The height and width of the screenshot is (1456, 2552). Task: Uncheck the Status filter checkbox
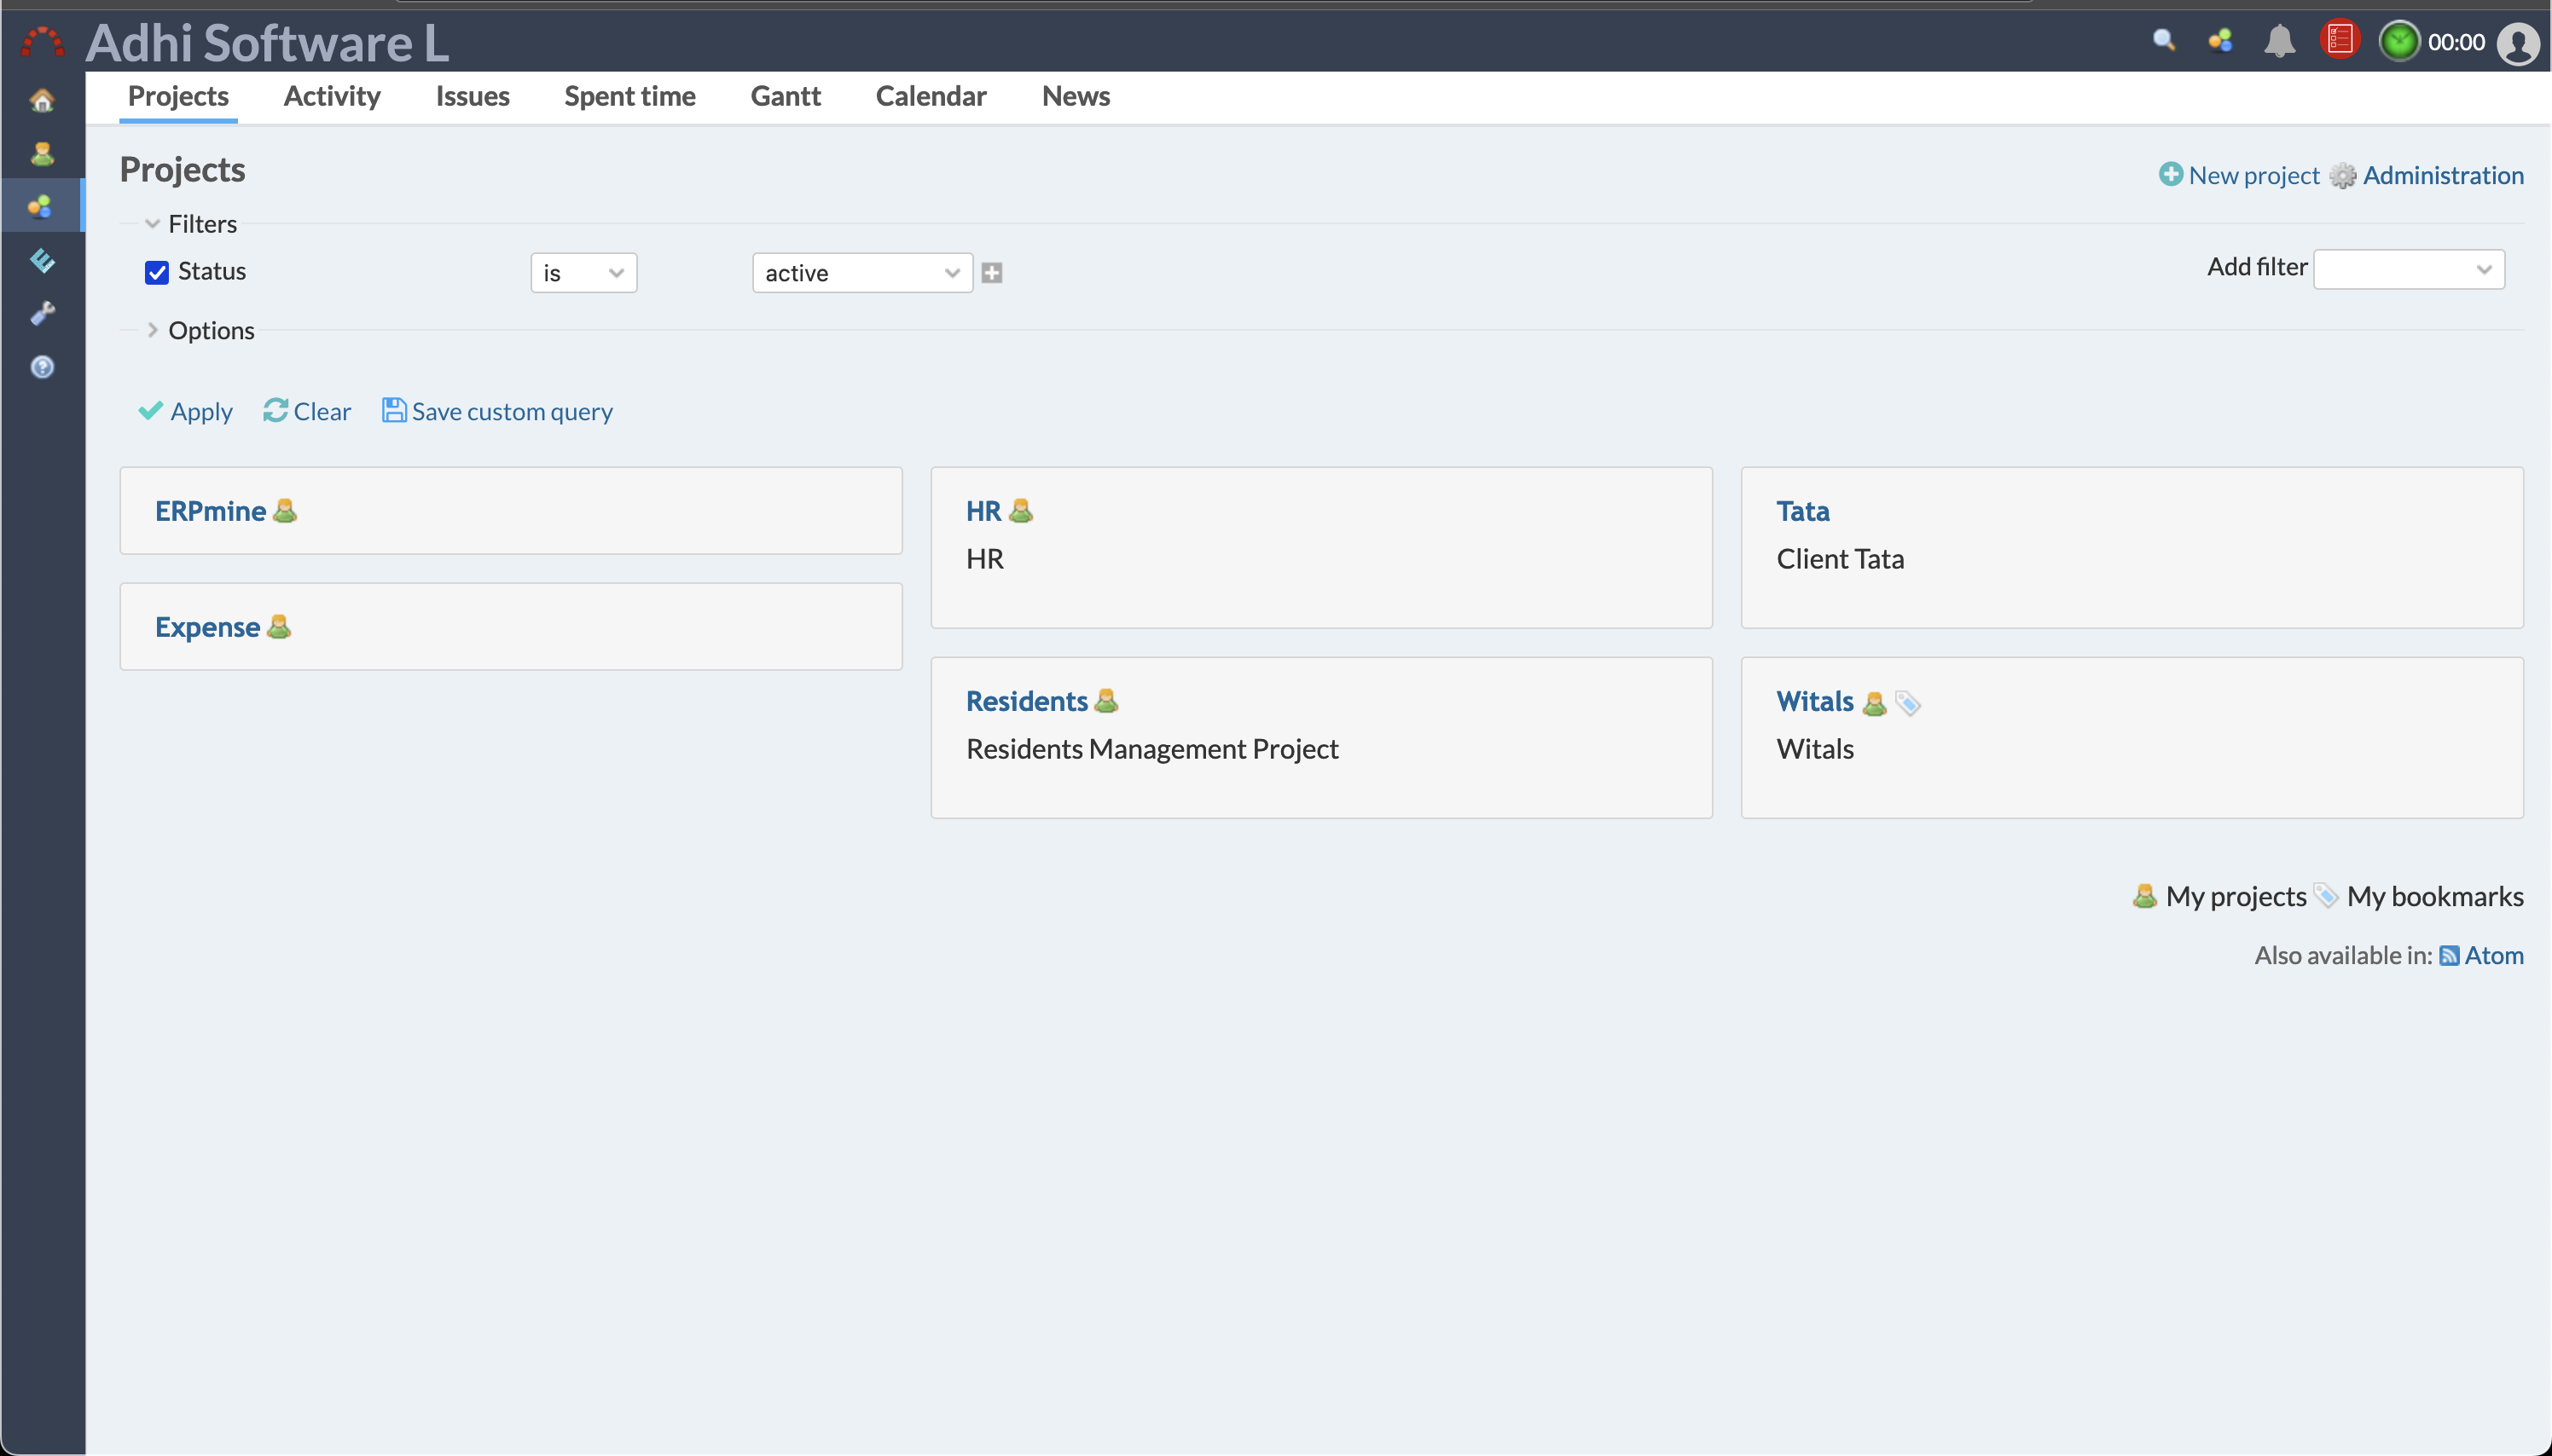click(157, 272)
